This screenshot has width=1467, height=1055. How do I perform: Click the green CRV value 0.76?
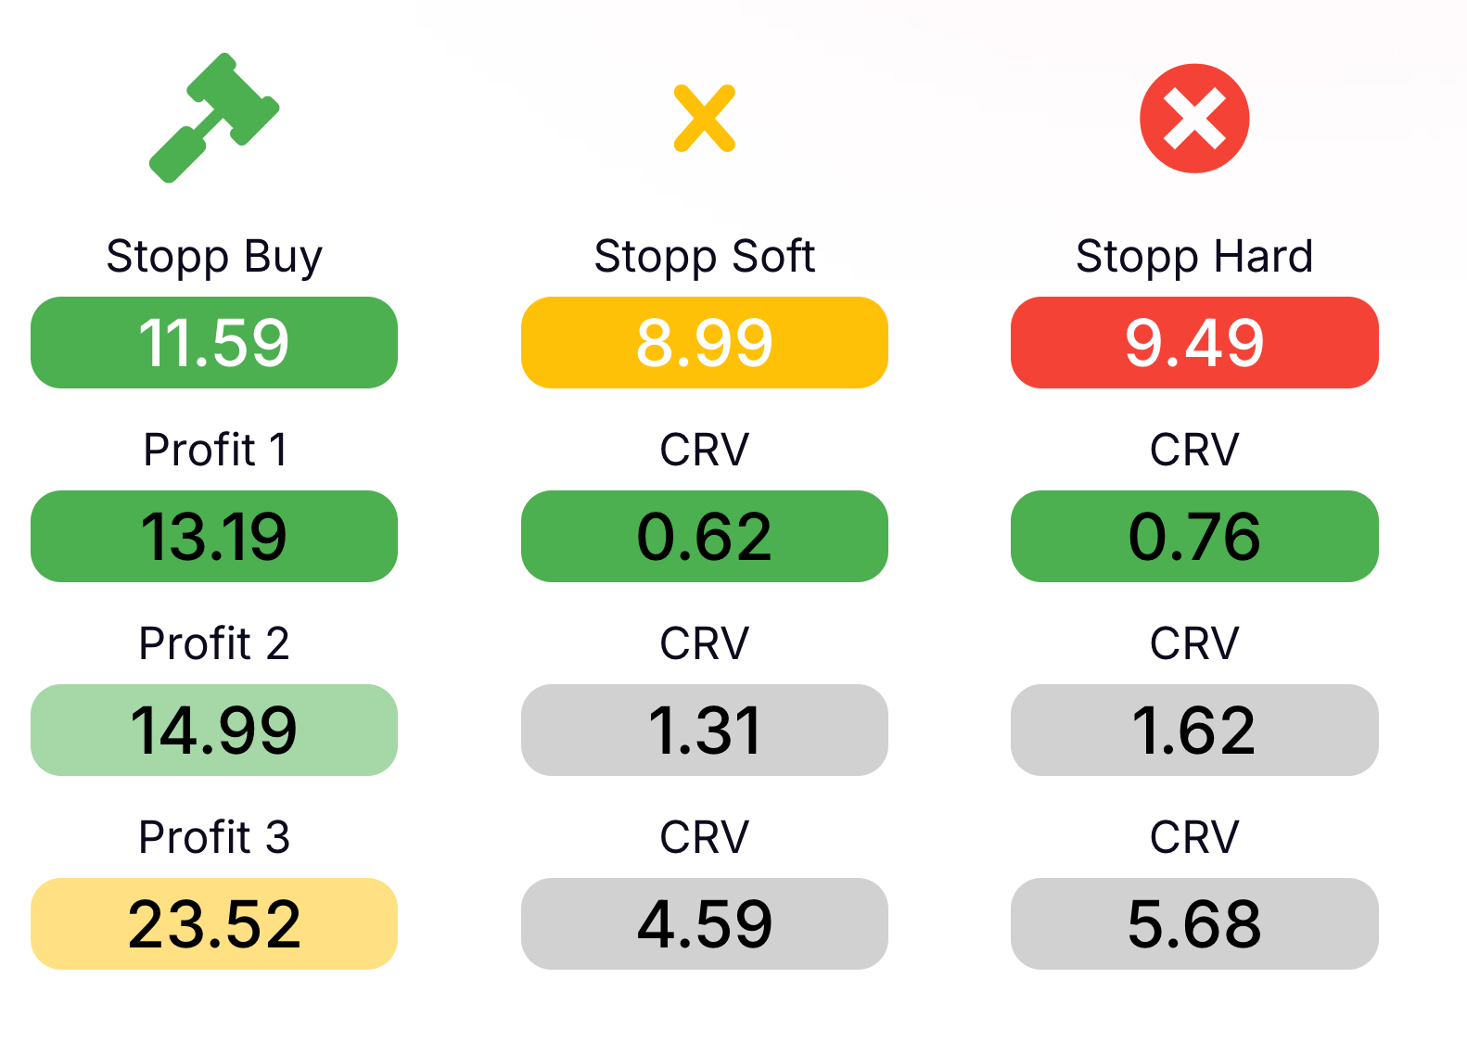[x=1194, y=536]
